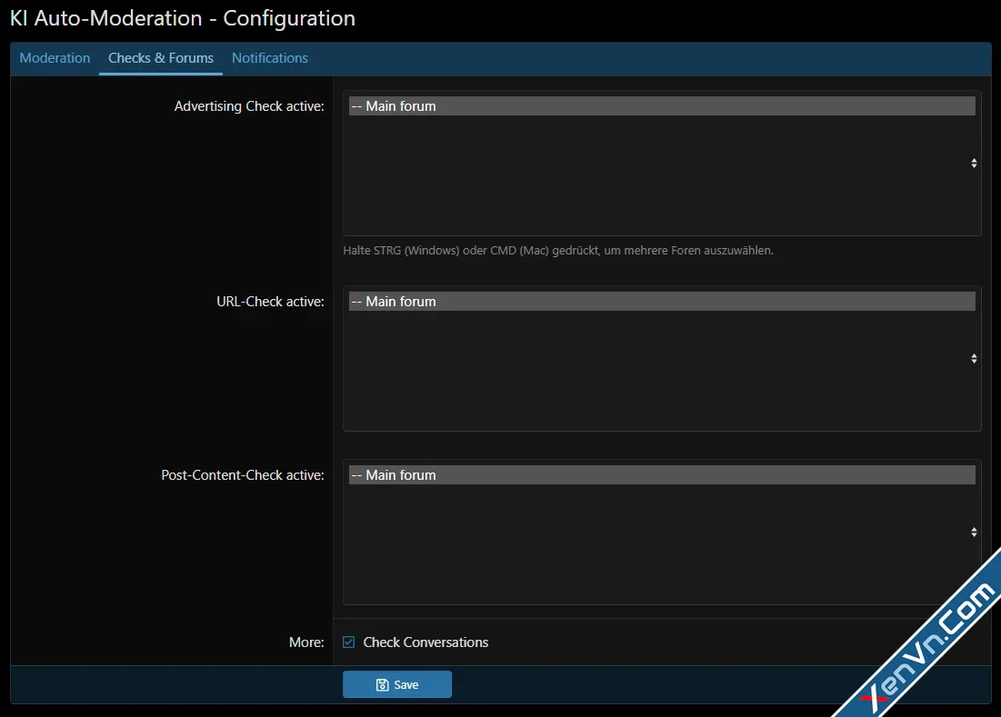This screenshot has height=717, width=1001.
Task: Select Main forum in Advertising Check list
Action: coord(661,106)
